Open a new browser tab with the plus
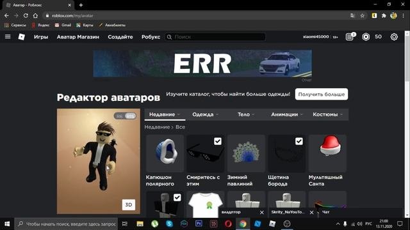410x230 pixels. 81,5
